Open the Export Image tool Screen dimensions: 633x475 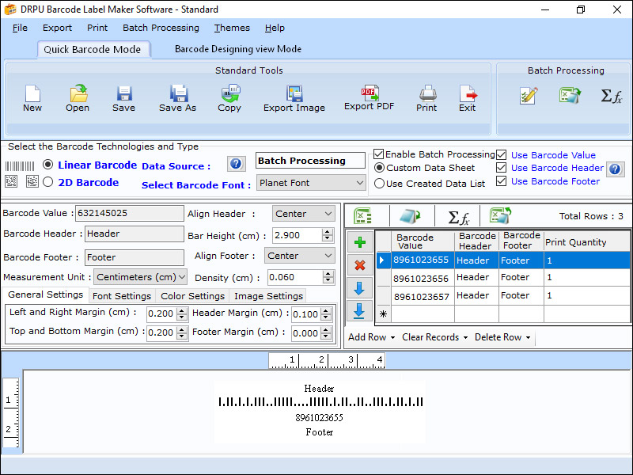click(294, 93)
